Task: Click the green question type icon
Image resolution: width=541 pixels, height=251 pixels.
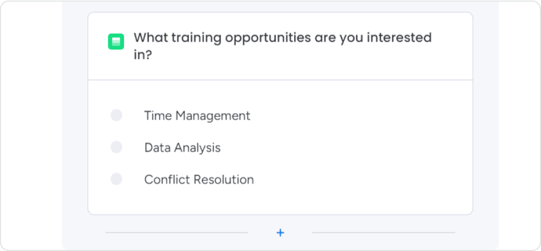Action: pyautogui.click(x=116, y=41)
